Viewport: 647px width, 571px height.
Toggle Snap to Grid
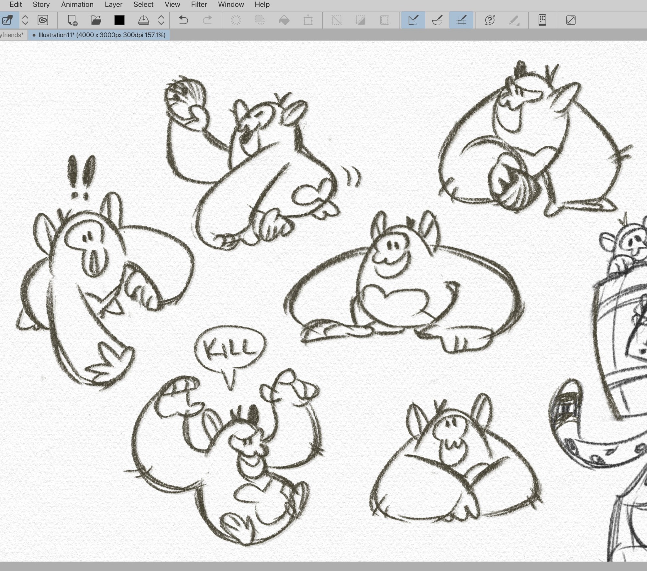461,20
